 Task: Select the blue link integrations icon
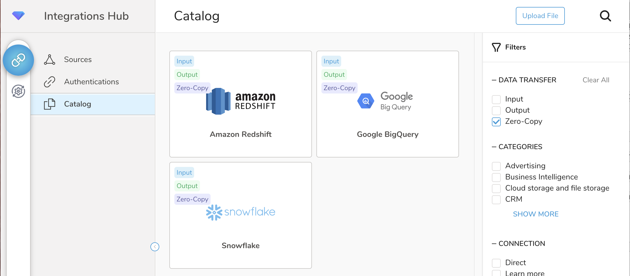[18, 60]
